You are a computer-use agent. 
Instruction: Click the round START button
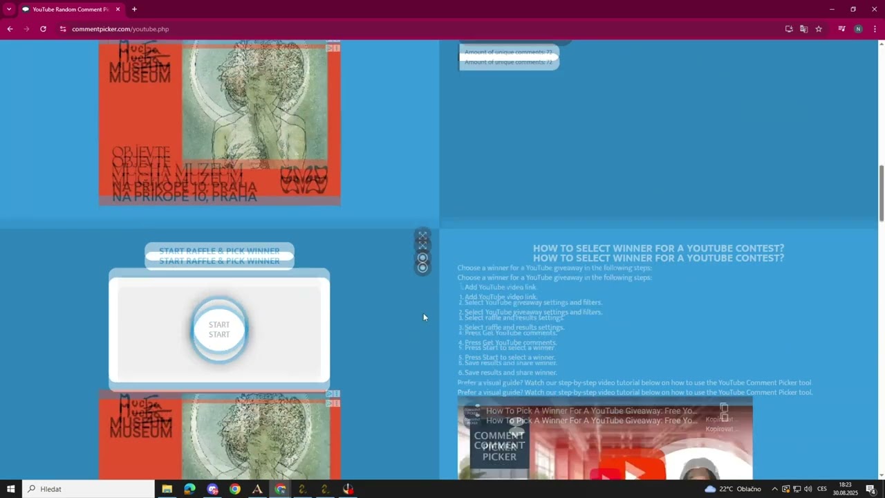(x=219, y=330)
